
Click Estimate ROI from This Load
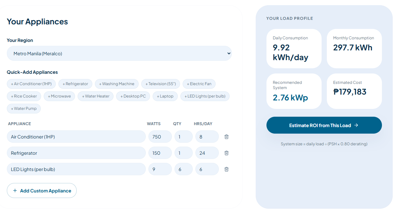coord(324,125)
